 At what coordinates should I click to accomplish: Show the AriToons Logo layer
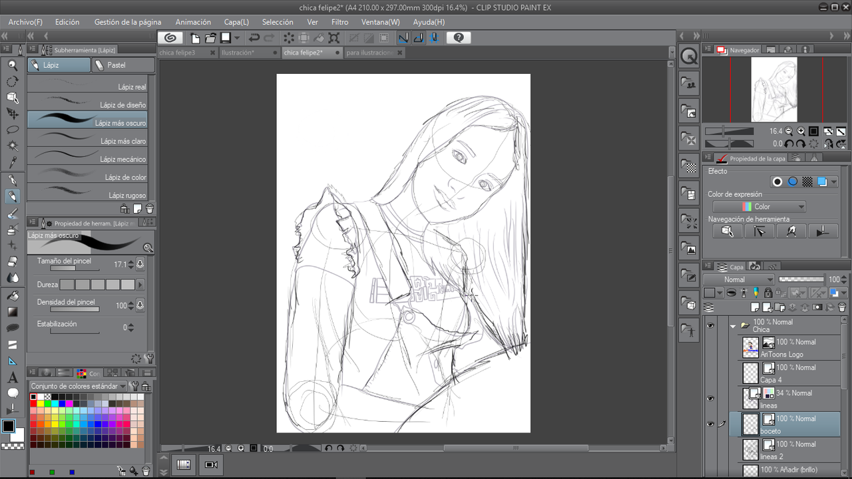[710, 347]
